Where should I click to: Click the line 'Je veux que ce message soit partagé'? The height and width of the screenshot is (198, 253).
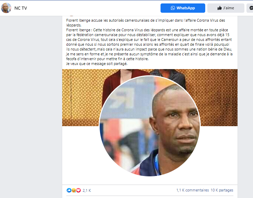[97, 64]
